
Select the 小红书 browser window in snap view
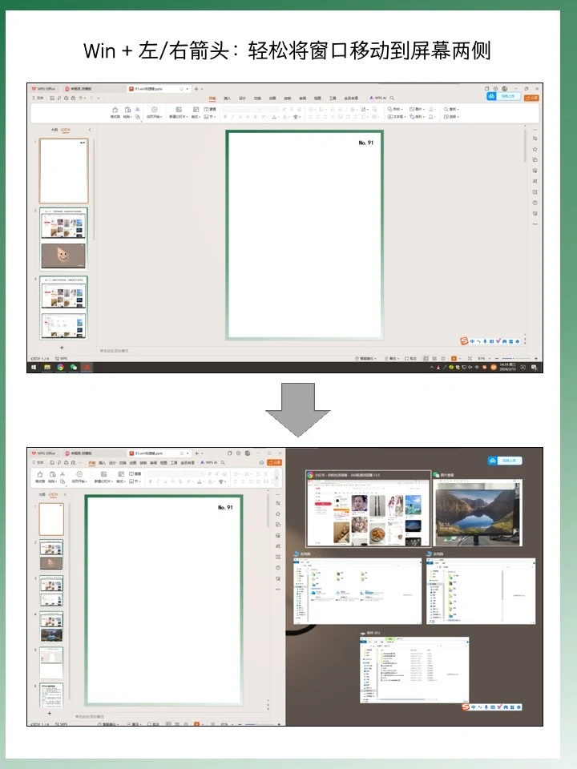368,509
